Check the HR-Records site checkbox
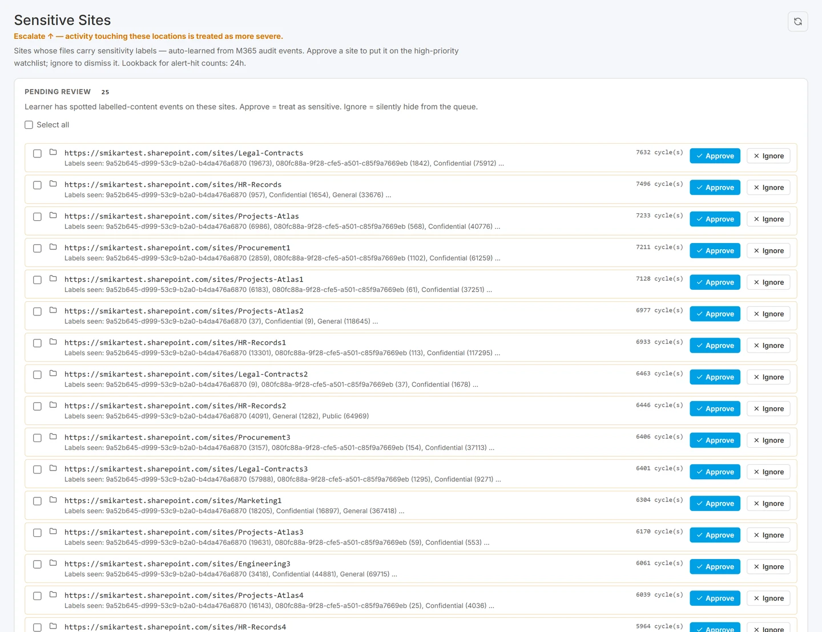822x632 pixels. pyautogui.click(x=37, y=185)
